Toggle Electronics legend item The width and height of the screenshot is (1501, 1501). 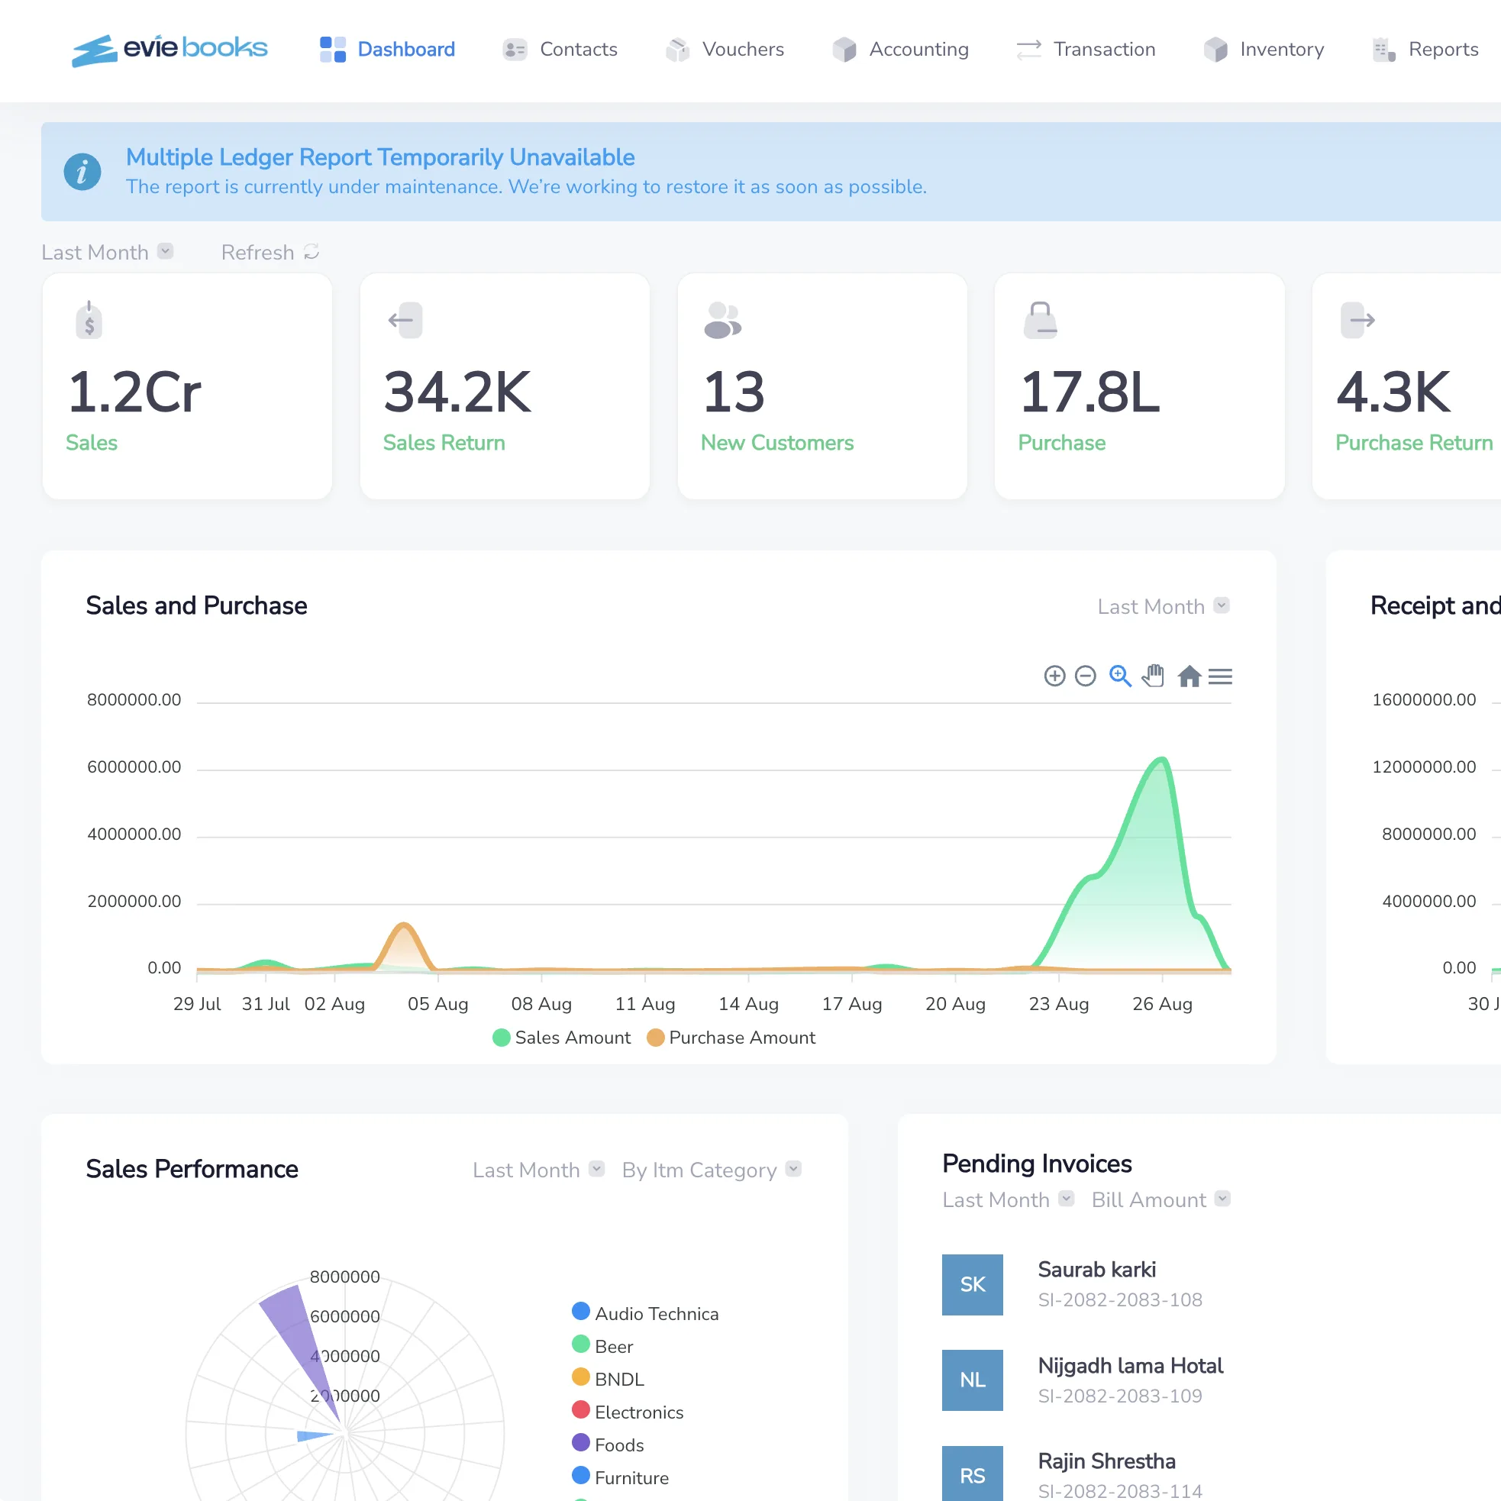[x=627, y=1412]
